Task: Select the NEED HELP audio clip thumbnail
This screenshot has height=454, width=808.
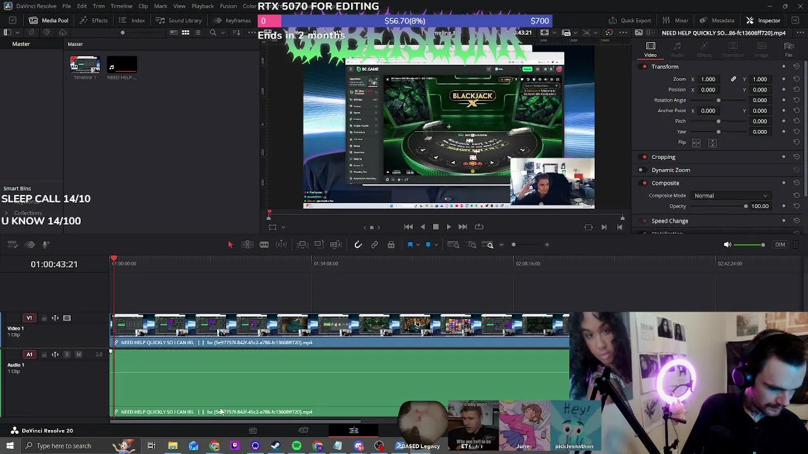Action: point(122,64)
